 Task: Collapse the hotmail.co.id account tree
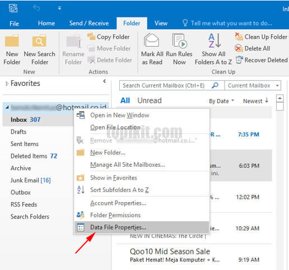point(7,107)
